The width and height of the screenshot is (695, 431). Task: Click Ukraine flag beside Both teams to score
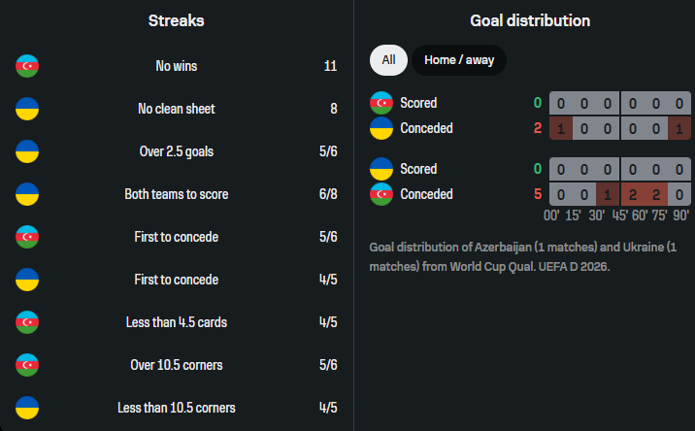(x=26, y=194)
